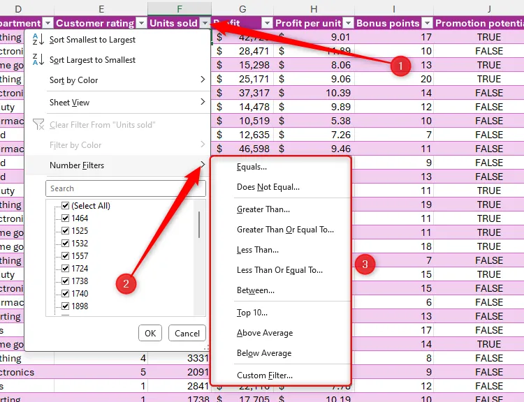Open the Units sold filter dropdown arrow

(x=205, y=23)
